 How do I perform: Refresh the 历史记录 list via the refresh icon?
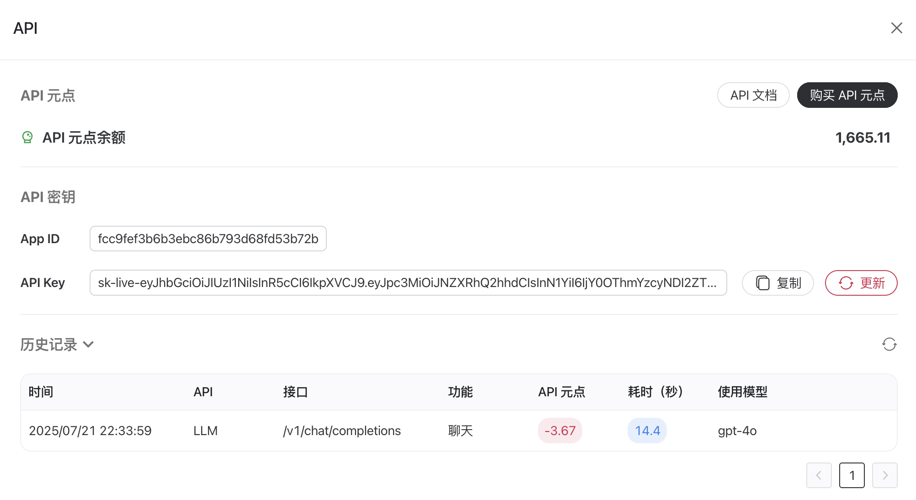coord(889,344)
